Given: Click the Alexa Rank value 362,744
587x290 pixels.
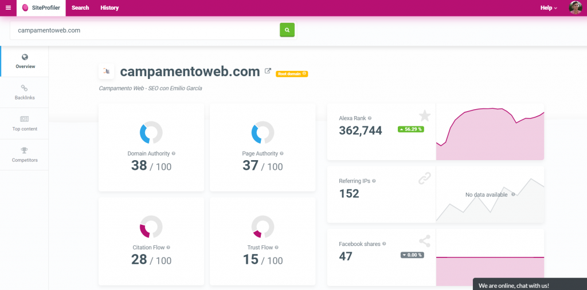Looking at the screenshot, I should point(361,130).
